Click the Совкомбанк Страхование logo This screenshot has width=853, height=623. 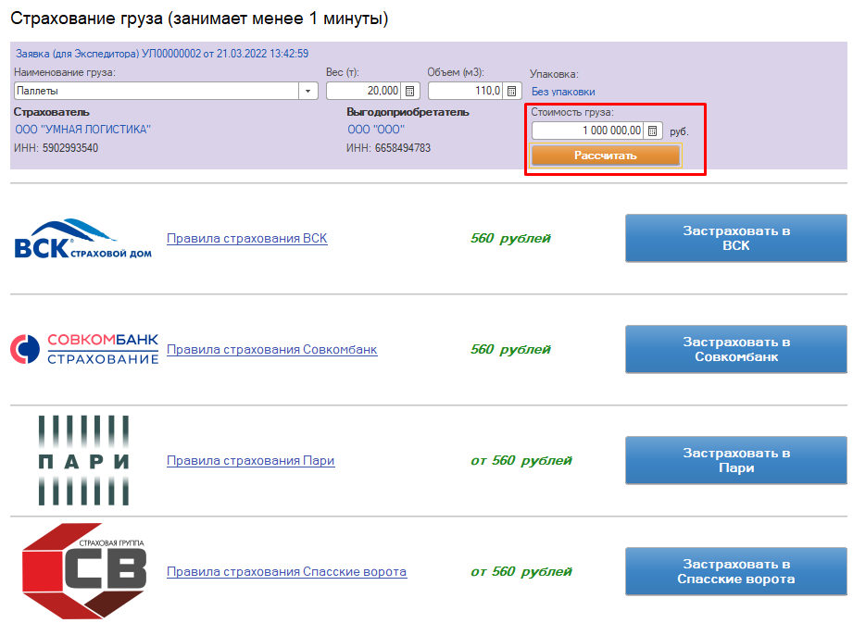(84, 349)
